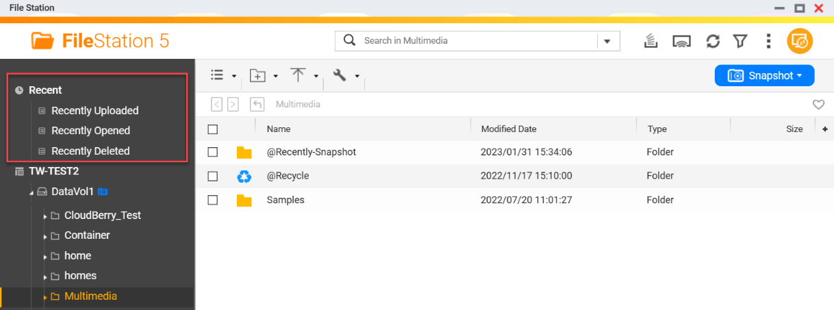The height and width of the screenshot is (310, 834).
Task: Click the upload arrow icon
Action: click(x=298, y=75)
